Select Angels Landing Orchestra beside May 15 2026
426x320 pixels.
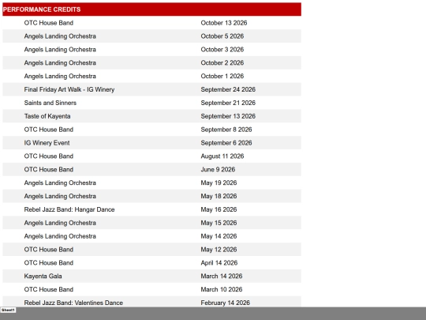point(60,223)
